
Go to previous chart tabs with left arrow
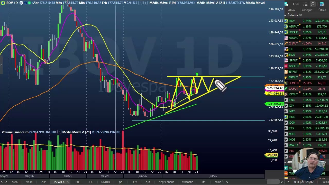point(2,182)
